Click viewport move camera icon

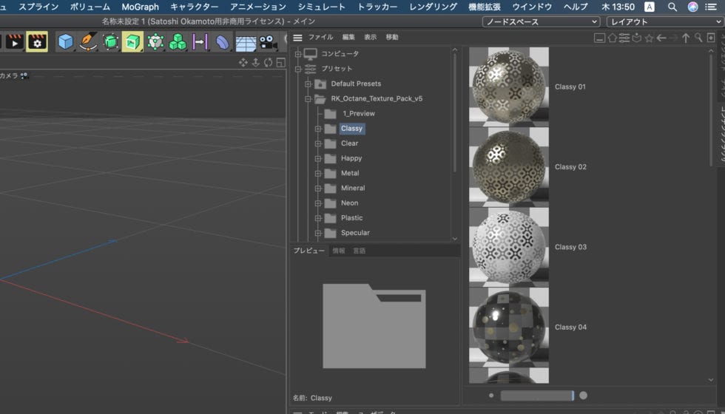click(x=243, y=62)
